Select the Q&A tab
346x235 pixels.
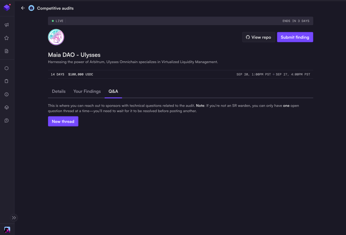(x=113, y=91)
